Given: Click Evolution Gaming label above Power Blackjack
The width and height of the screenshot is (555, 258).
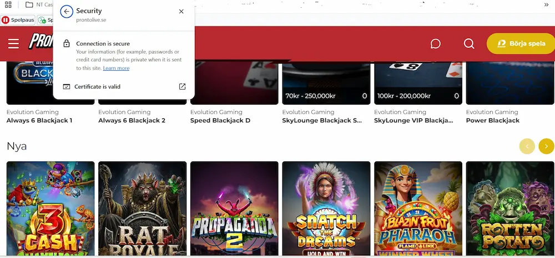Looking at the screenshot, I should (x=492, y=112).
